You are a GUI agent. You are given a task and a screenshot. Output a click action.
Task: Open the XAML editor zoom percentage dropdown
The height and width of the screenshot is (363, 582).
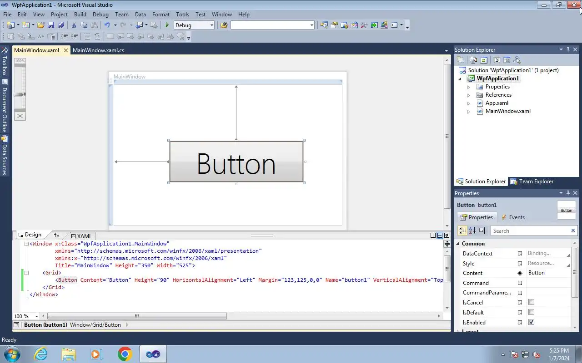click(x=37, y=316)
